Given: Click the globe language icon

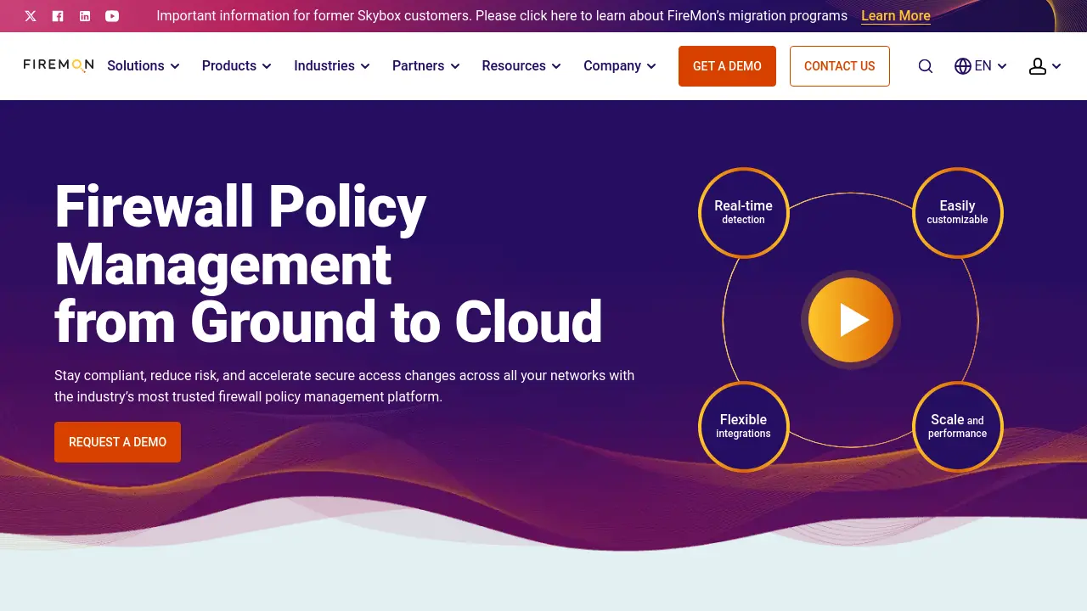Looking at the screenshot, I should [963, 65].
